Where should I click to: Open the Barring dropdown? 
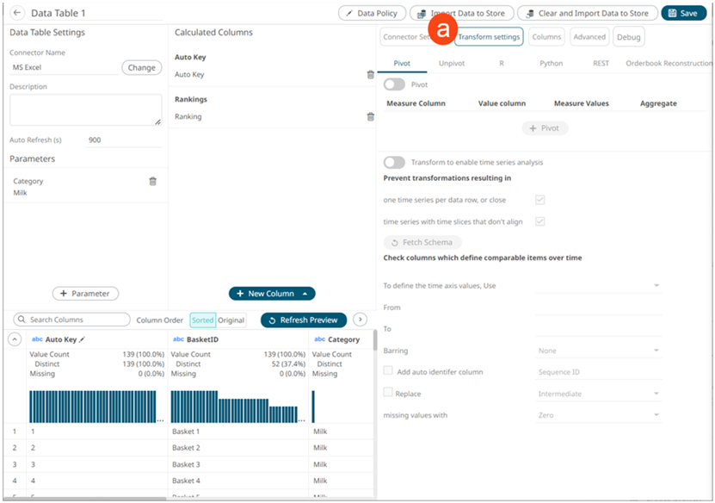pyautogui.click(x=599, y=351)
